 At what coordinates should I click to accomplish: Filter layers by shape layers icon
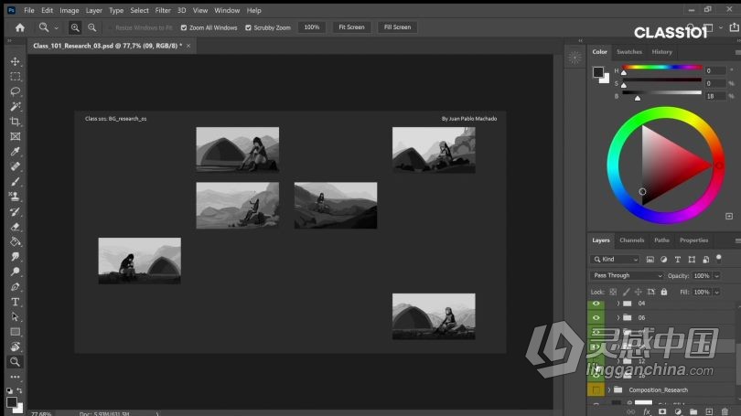point(692,260)
